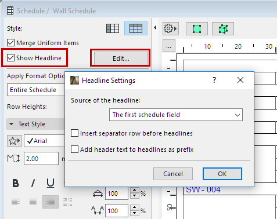The image size is (277, 219).
Task: Open the favorites star menu
Action: point(15,141)
